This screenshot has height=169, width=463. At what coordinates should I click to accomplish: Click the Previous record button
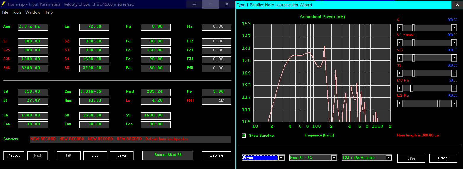[14, 155]
